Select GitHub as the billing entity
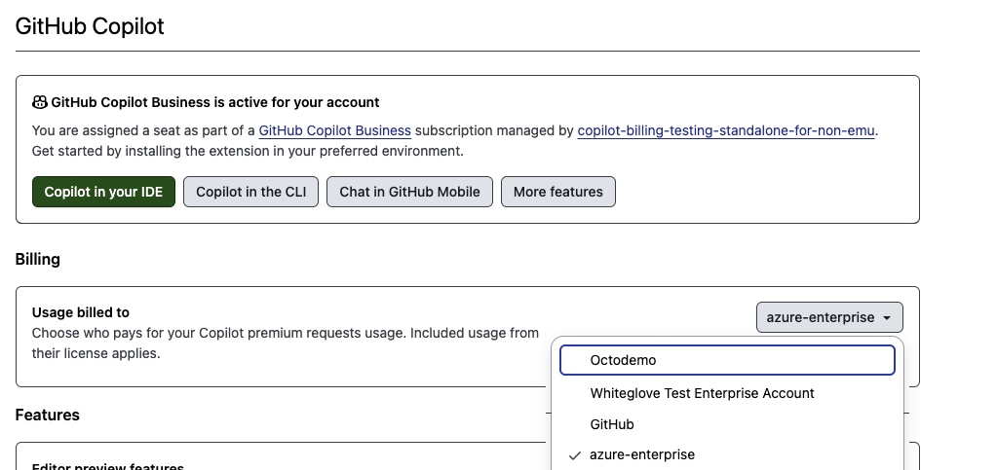Viewport: 997px width, 470px height. point(612,424)
